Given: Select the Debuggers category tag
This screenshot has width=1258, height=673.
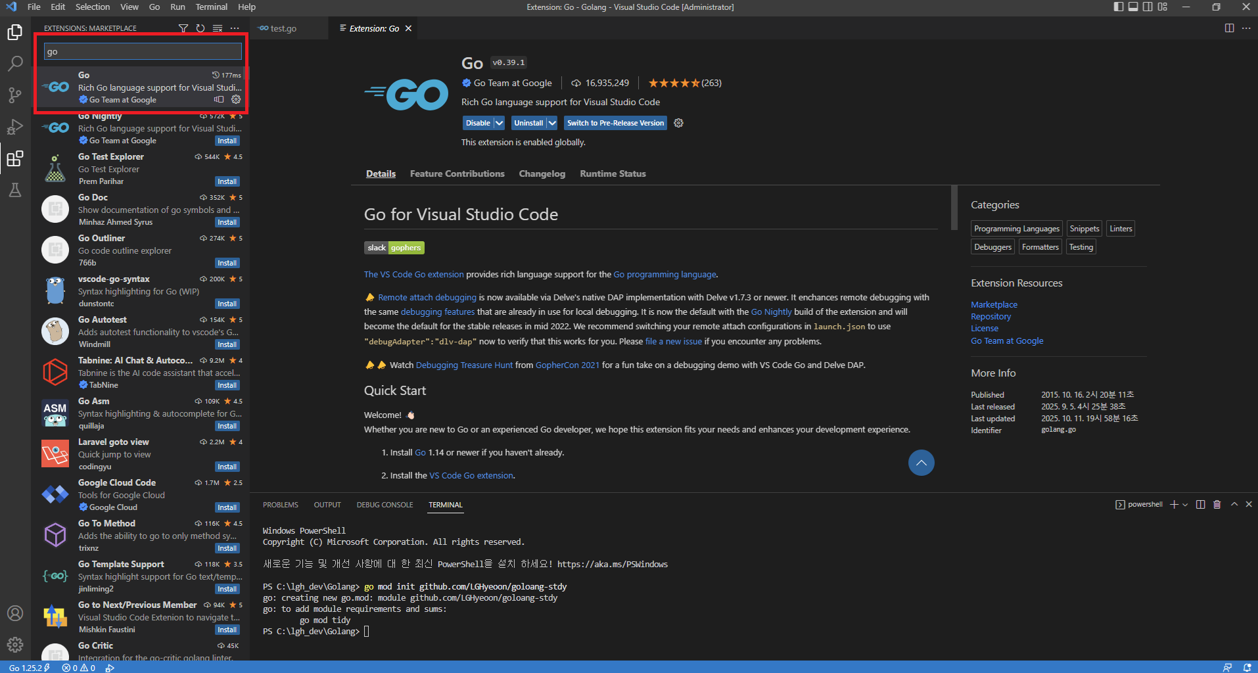Looking at the screenshot, I should [992, 247].
